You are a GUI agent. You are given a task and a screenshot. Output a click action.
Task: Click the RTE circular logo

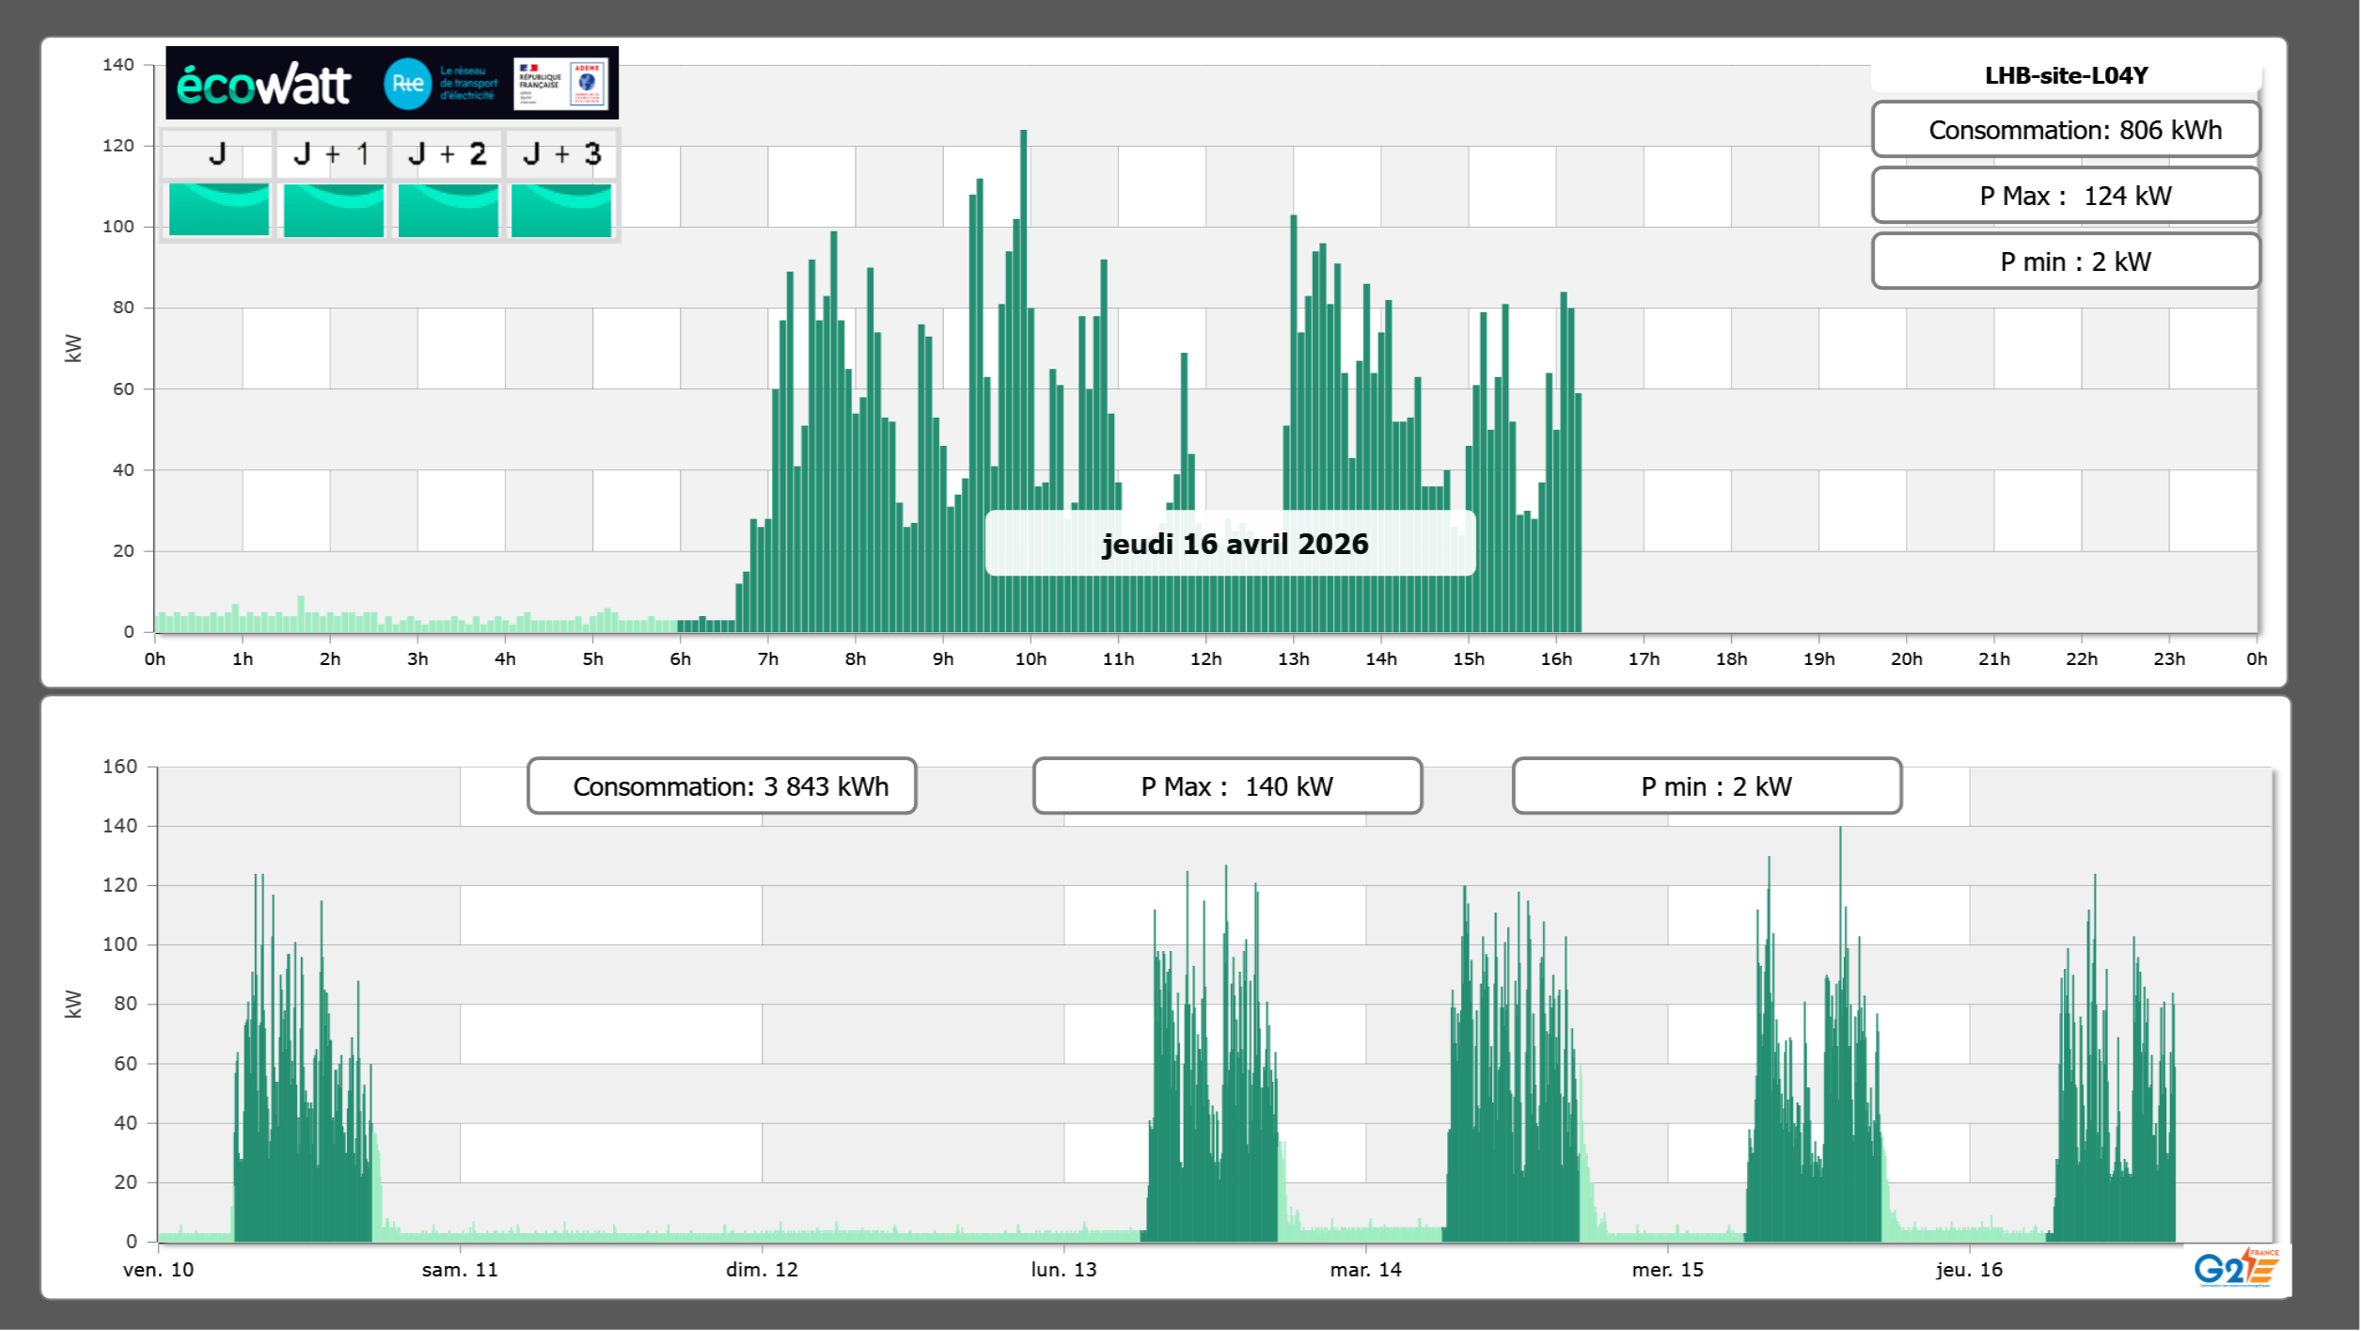click(x=407, y=84)
